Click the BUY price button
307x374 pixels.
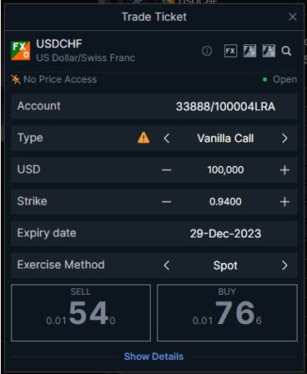point(227,313)
